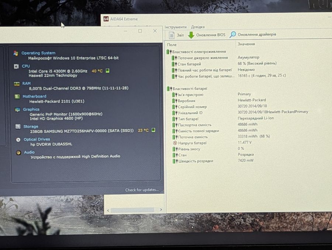Click the Напруга батареї voltage icon
This screenshot has width=332, height=250.
pyautogui.click(x=175, y=143)
